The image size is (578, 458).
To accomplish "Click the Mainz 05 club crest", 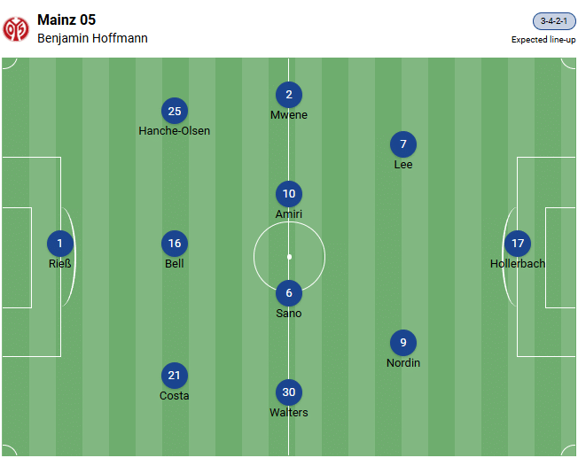I will click(16, 28).
